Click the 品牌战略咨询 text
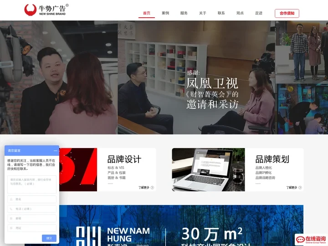Image resolution: width=328 pixels, height=246 pixels. click(x=265, y=178)
